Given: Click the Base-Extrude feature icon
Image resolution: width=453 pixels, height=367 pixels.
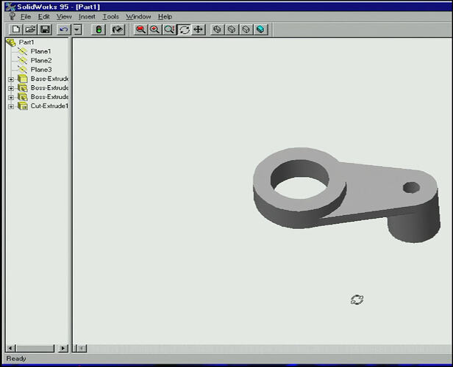Looking at the screenshot, I should (23, 79).
